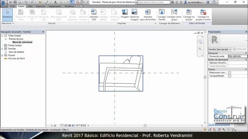Close the Navegador de projeto panel

coord(43,32)
